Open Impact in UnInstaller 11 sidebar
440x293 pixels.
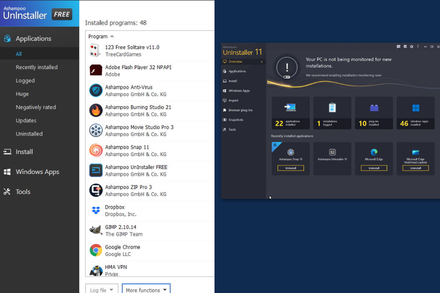233,101
